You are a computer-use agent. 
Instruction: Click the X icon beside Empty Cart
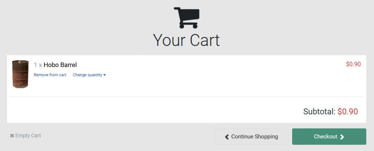click(x=12, y=136)
